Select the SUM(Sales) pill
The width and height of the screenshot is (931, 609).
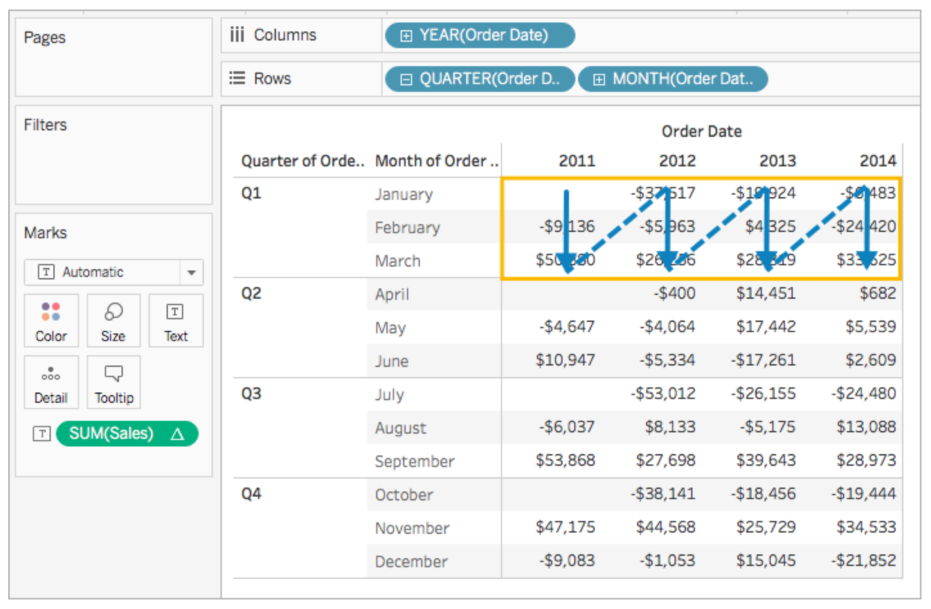pos(127,434)
